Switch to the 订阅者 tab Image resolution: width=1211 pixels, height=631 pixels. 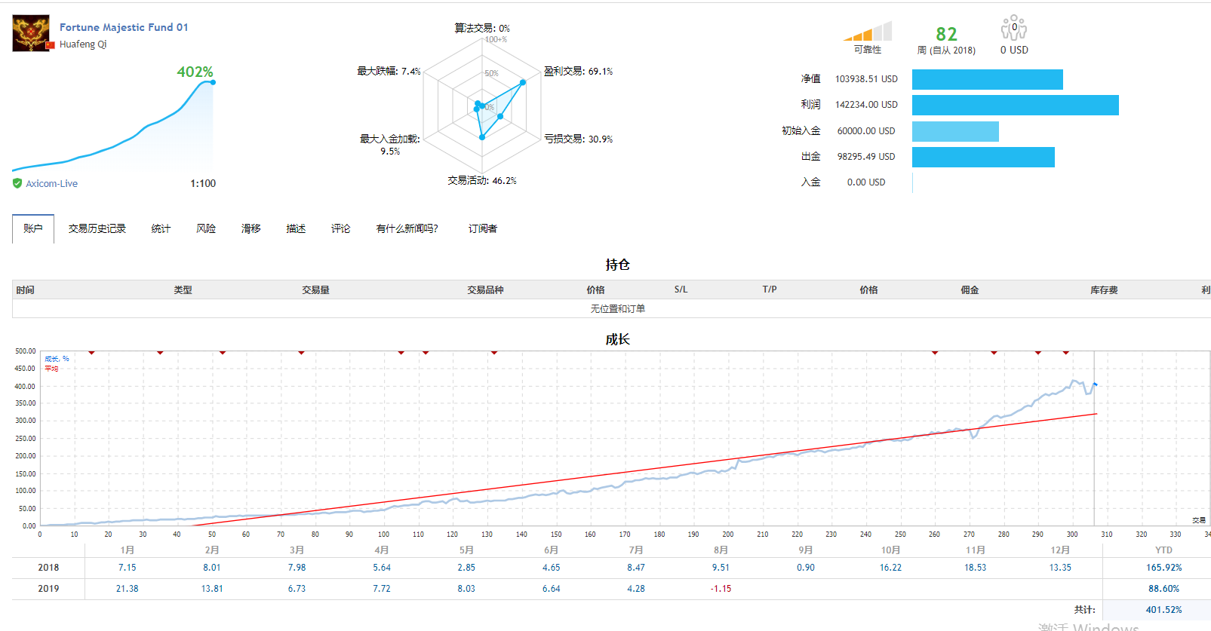point(483,228)
